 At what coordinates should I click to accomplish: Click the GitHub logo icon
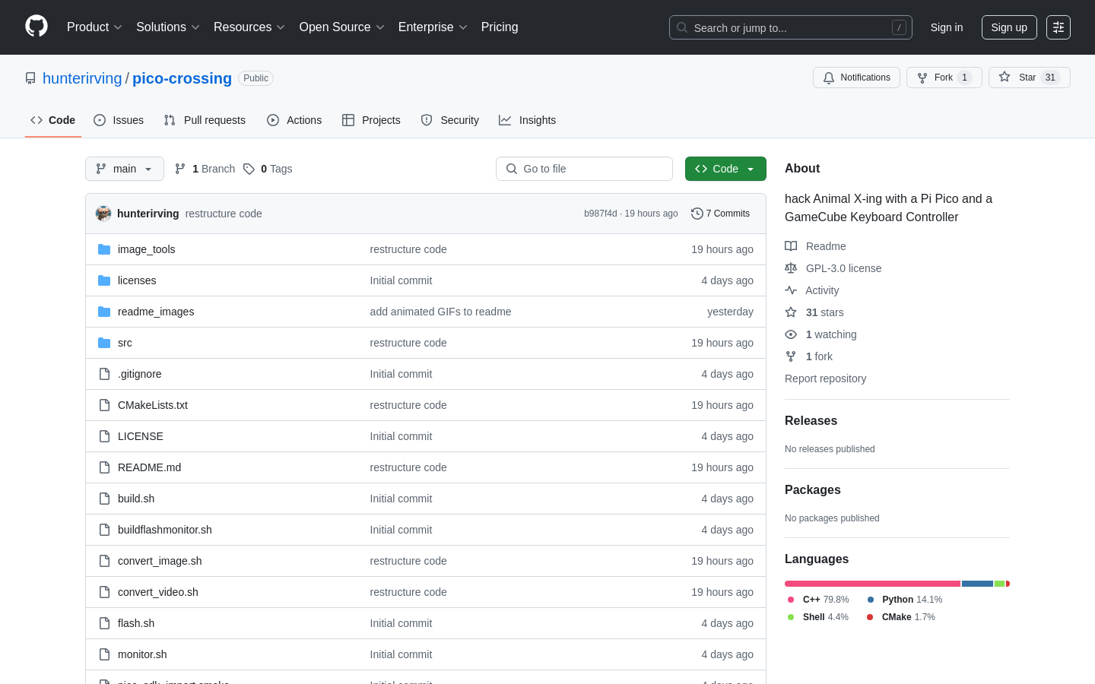tap(36, 27)
